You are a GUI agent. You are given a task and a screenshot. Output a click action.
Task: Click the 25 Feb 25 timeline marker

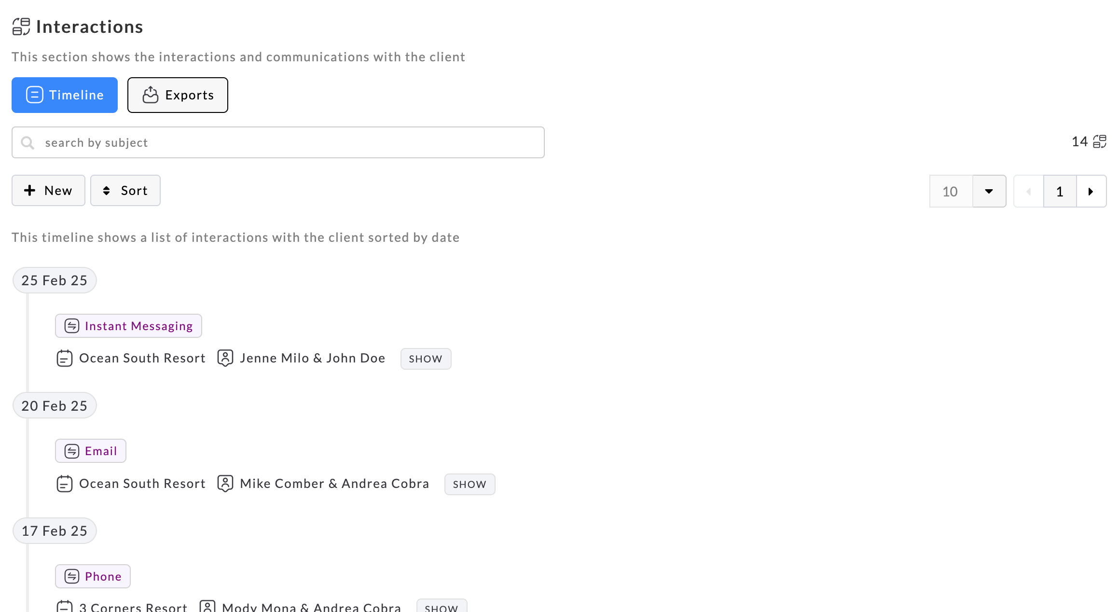click(55, 280)
